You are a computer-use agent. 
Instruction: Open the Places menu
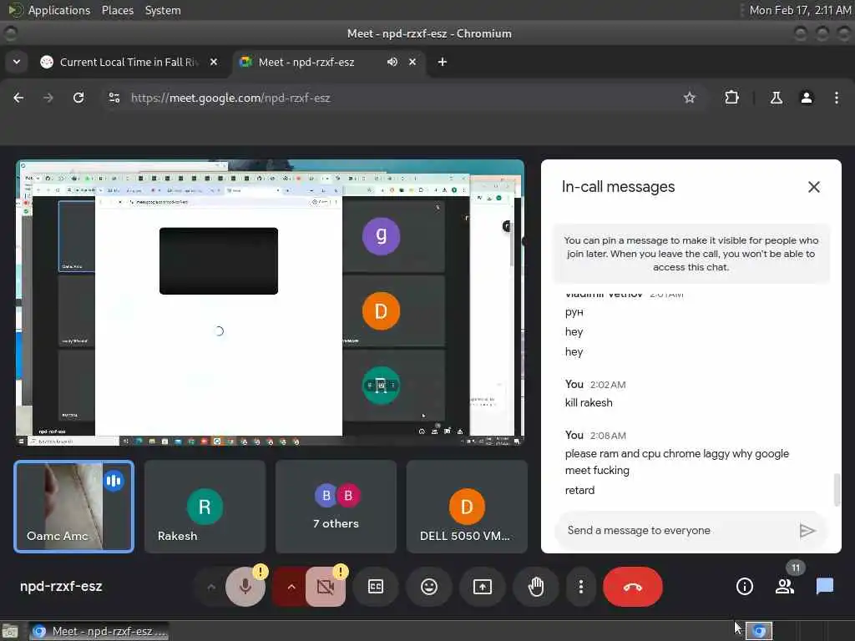118,10
